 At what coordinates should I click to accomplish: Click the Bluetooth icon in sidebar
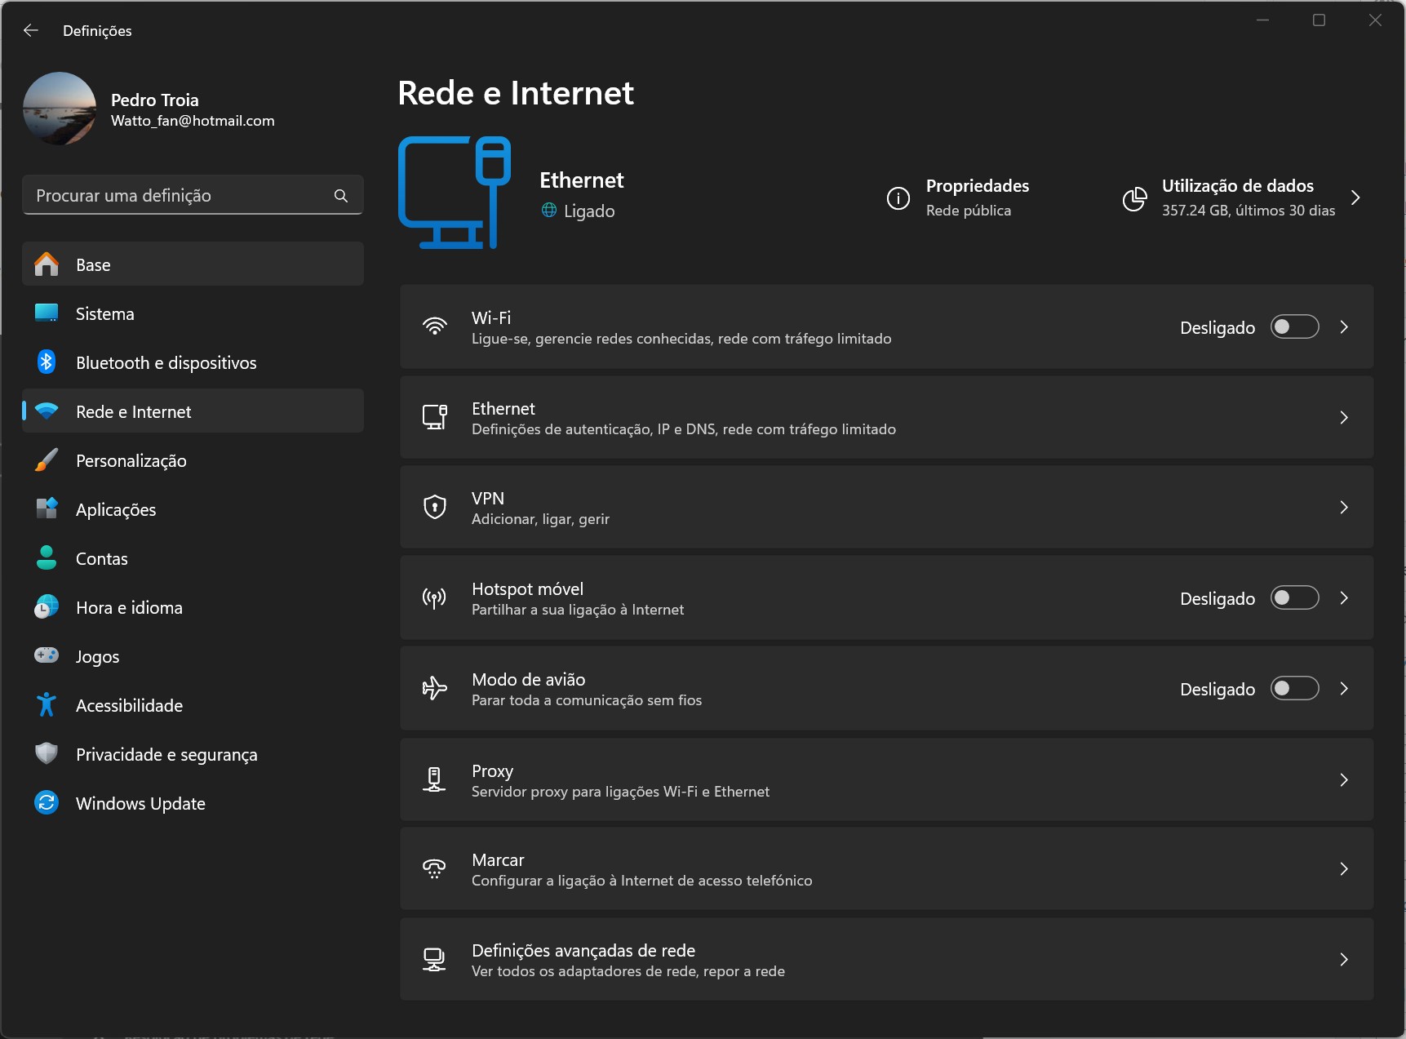pos(47,362)
